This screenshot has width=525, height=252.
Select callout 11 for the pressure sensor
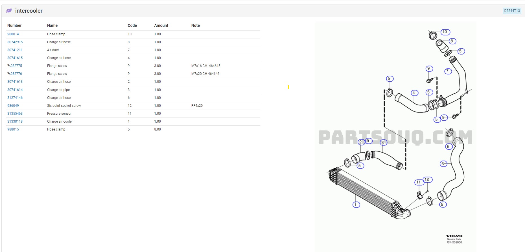click(419, 183)
